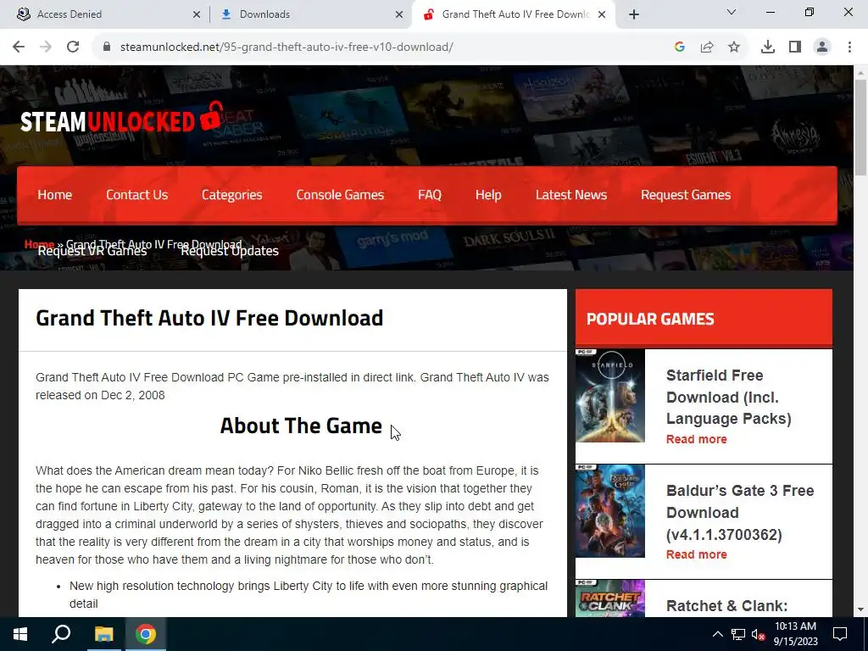Open File Explorer from the taskbar
The width and height of the screenshot is (868, 651).
(103, 634)
